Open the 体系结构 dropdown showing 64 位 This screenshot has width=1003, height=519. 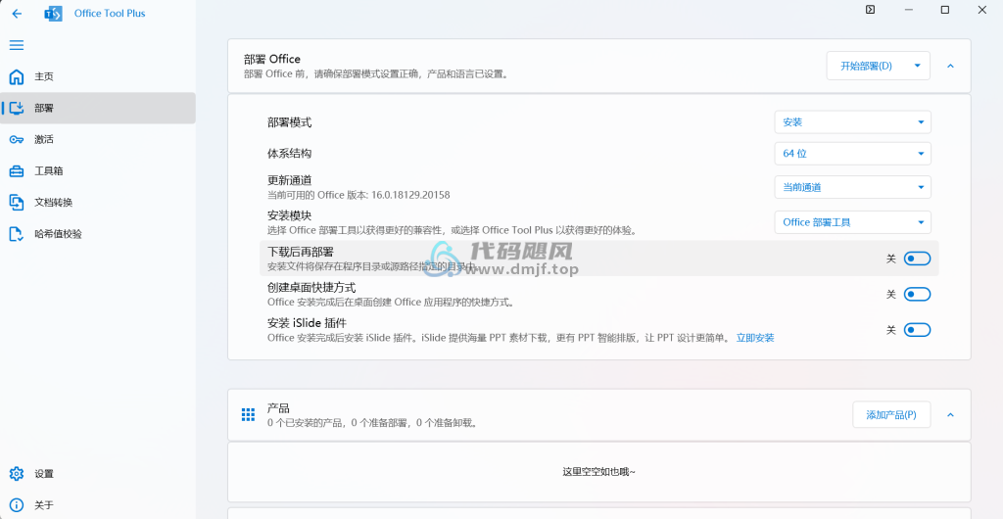click(853, 154)
